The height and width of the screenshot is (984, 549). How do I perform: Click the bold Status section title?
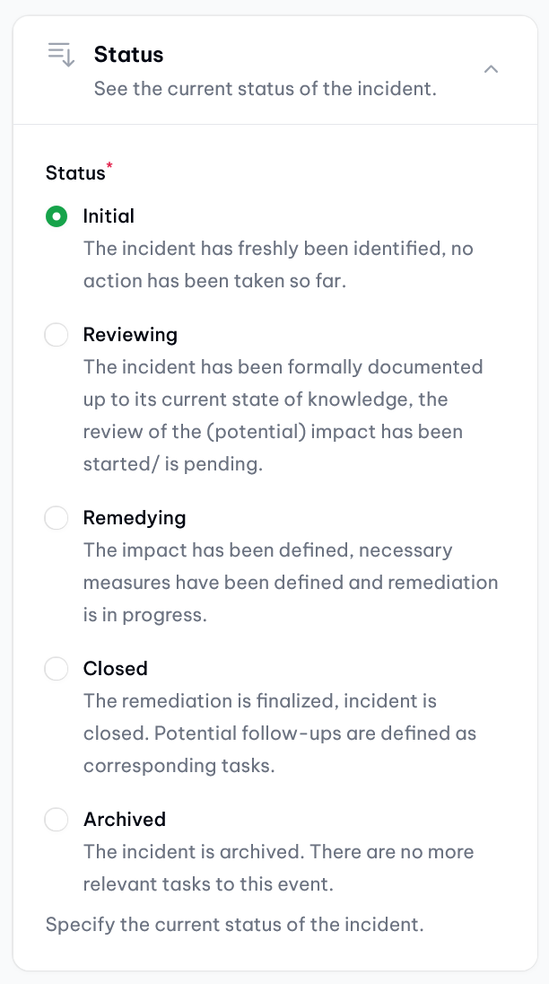click(x=128, y=55)
